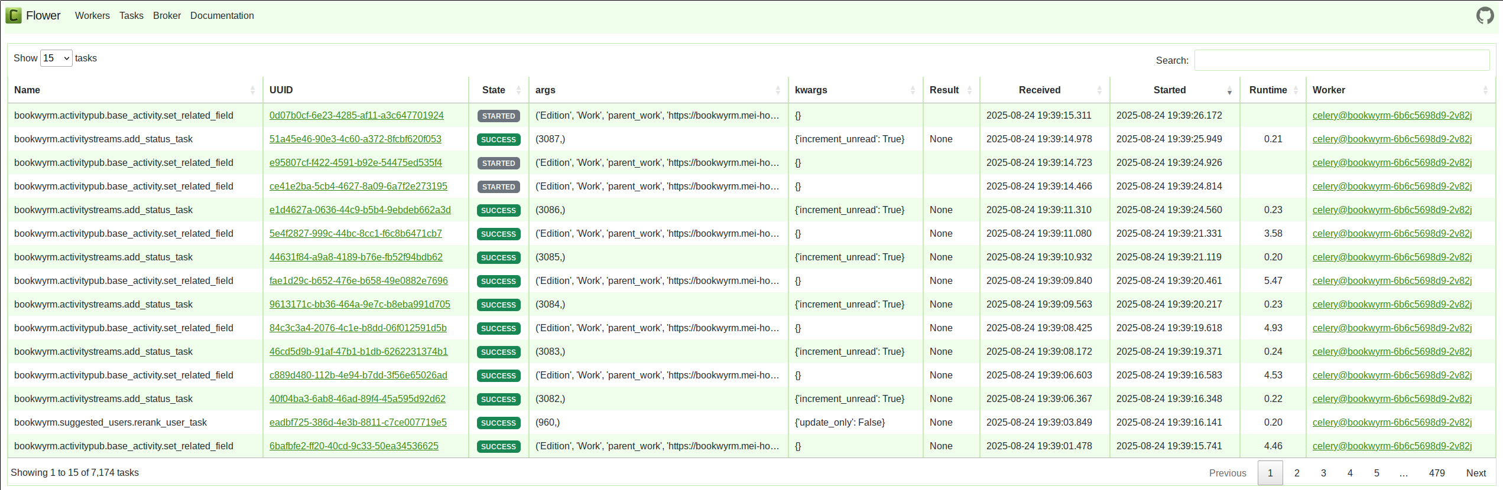
Task: Sort by Worker column arrows
Action: pos(1485,90)
